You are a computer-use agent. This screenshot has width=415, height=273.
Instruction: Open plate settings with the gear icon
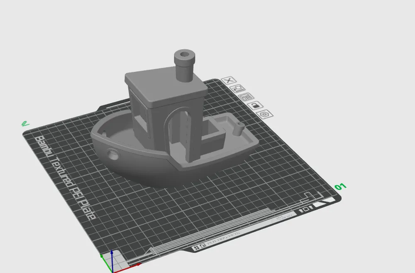tap(264, 115)
